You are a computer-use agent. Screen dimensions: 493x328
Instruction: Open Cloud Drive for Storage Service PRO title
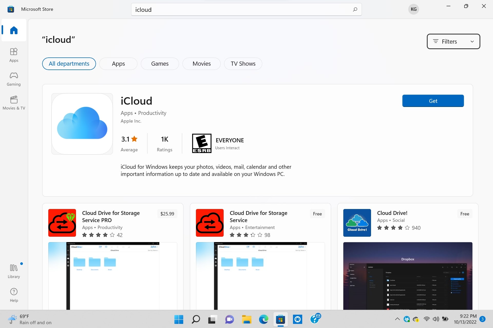pos(111,216)
